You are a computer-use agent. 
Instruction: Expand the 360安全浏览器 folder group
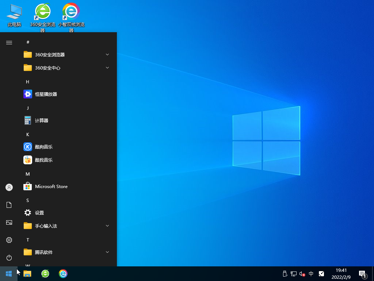click(x=107, y=55)
